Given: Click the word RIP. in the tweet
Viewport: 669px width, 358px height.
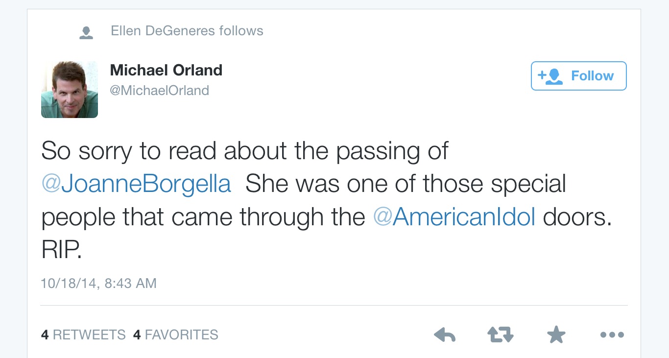Looking at the screenshot, I should (x=61, y=250).
